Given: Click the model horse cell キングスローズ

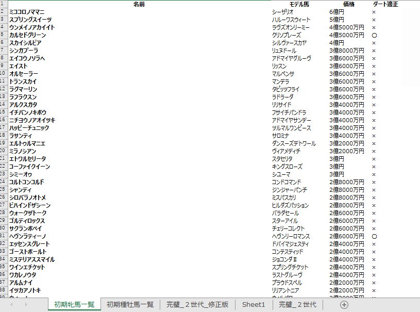Looking at the screenshot, I should 299,167.
